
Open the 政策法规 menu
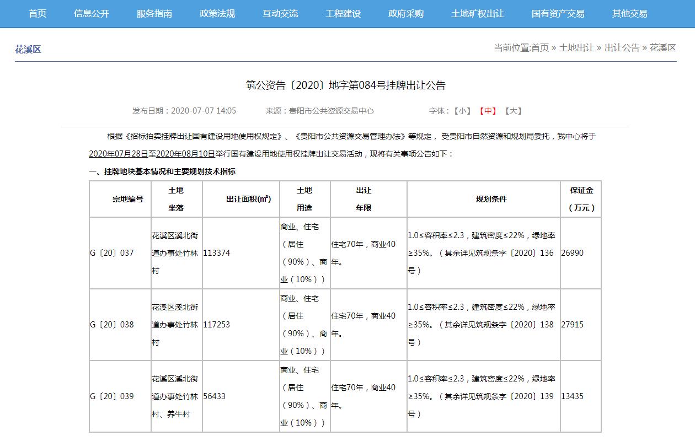(215, 14)
